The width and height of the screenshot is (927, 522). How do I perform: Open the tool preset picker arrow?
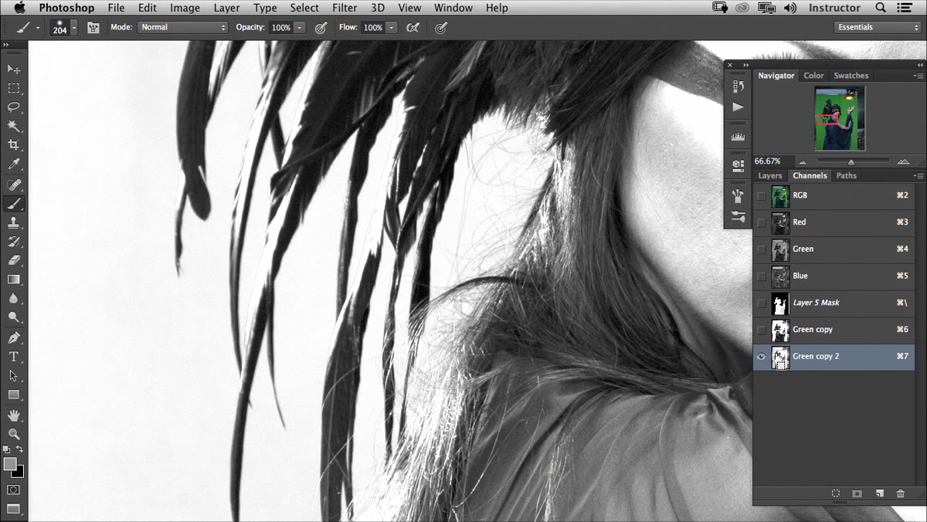38,28
